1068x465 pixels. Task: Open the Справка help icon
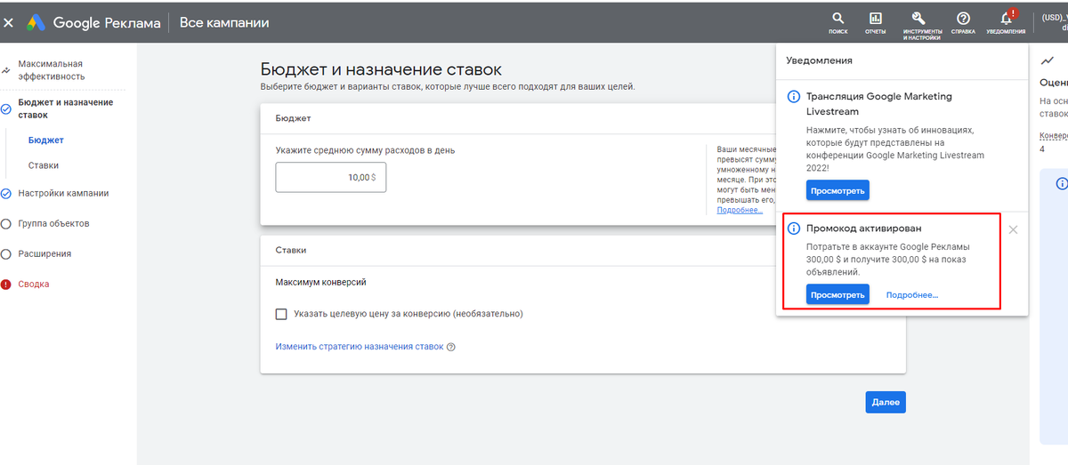(x=963, y=22)
